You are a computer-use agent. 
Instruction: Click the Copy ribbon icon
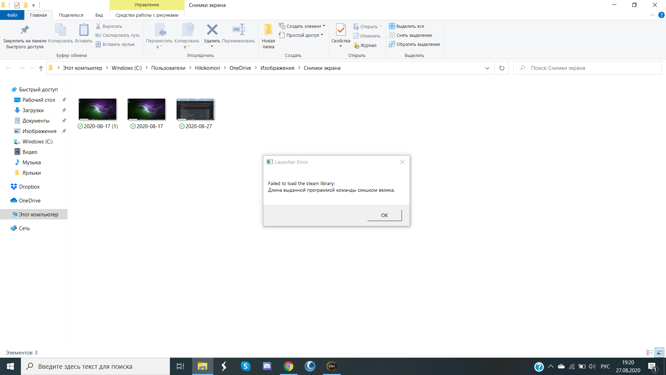pyautogui.click(x=61, y=33)
